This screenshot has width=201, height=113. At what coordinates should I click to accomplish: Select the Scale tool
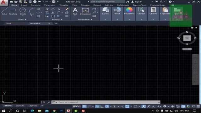tap(53, 16)
